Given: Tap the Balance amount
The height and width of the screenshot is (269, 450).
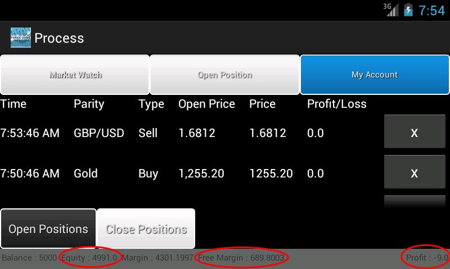Looking at the screenshot, I should (x=29, y=258).
